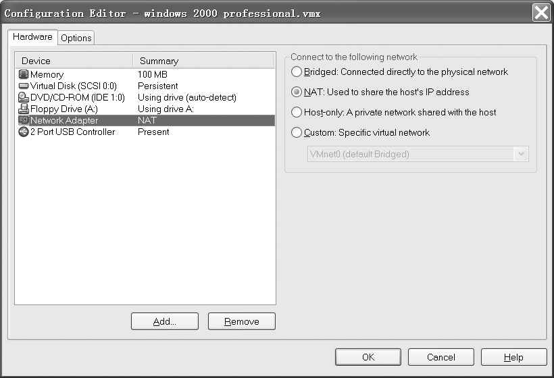Cancel the configuration changes
The image size is (554, 378).
[441, 357]
